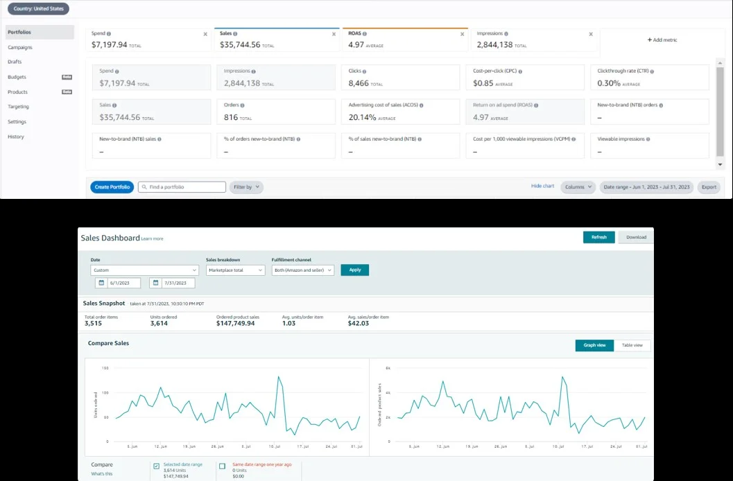Focus the Find a portfolio search field

click(182, 187)
